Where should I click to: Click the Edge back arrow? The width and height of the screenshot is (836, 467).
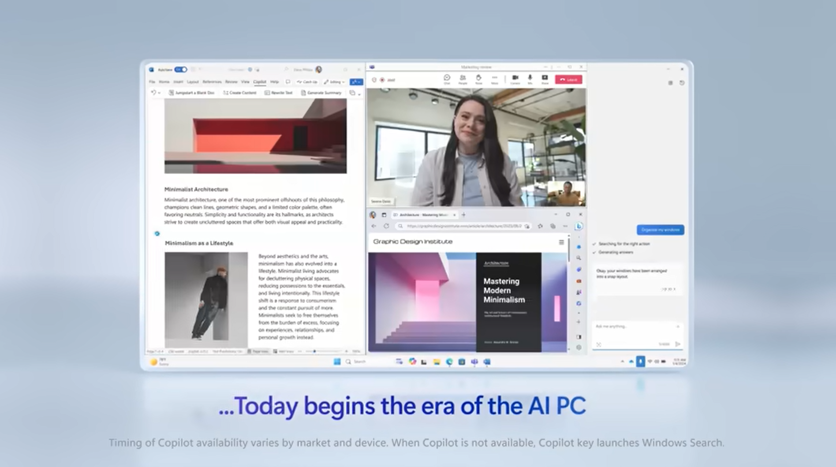click(374, 226)
